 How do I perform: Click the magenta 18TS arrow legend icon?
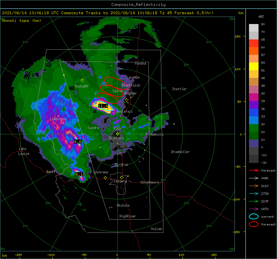pos(254,209)
